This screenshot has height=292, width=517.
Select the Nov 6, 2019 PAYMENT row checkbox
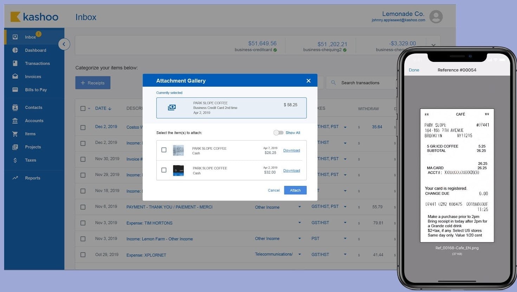click(83, 207)
